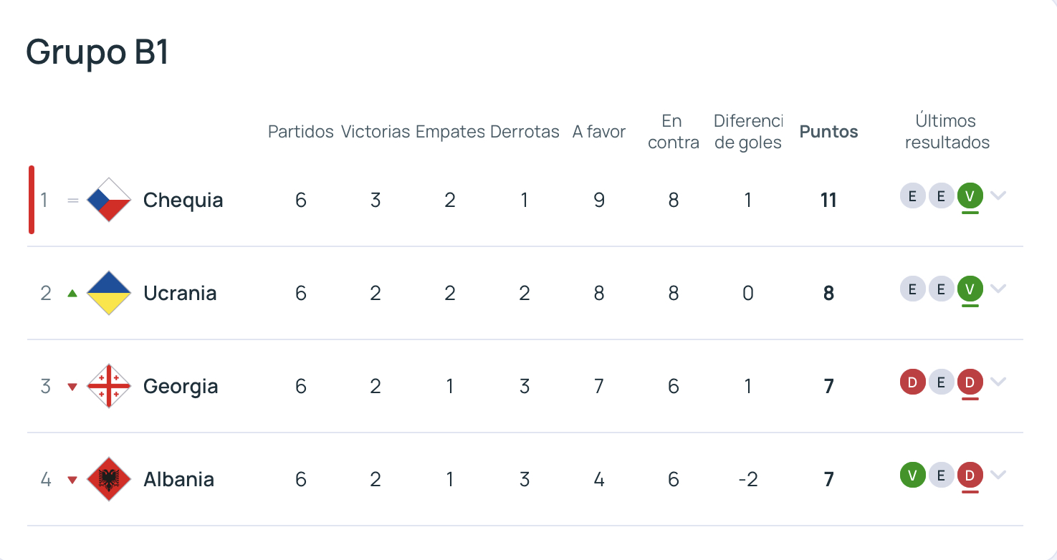Click the Georgia flag icon

(109, 386)
